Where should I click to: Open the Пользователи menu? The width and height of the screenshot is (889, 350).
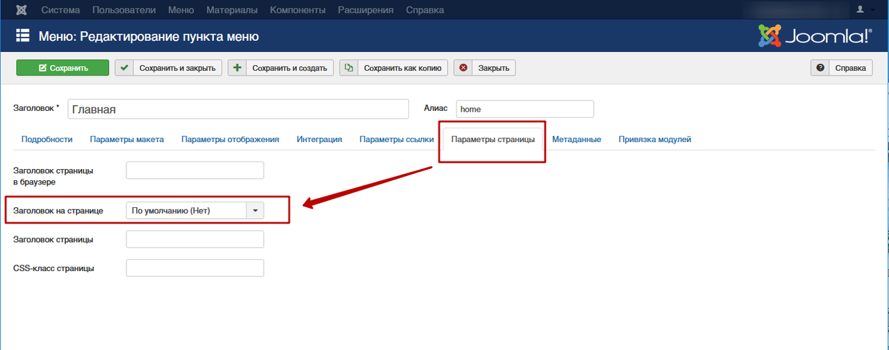point(124,10)
